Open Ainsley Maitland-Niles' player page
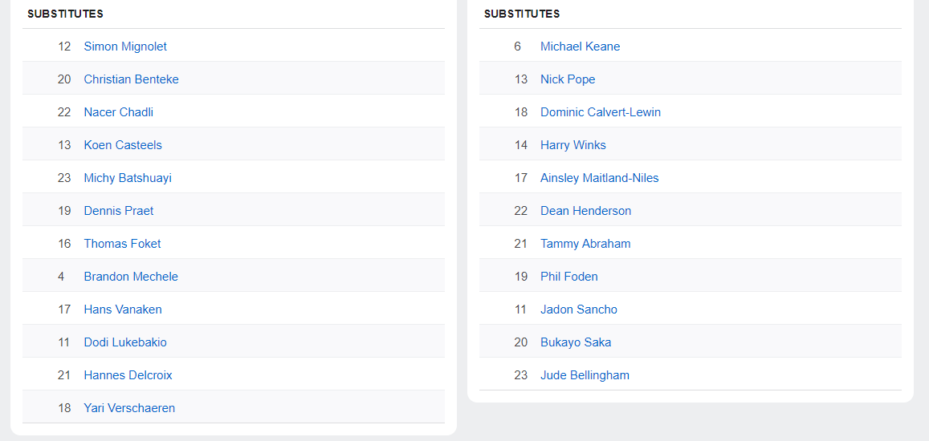The height and width of the screenshot is (441, 929). pos(599,178)
